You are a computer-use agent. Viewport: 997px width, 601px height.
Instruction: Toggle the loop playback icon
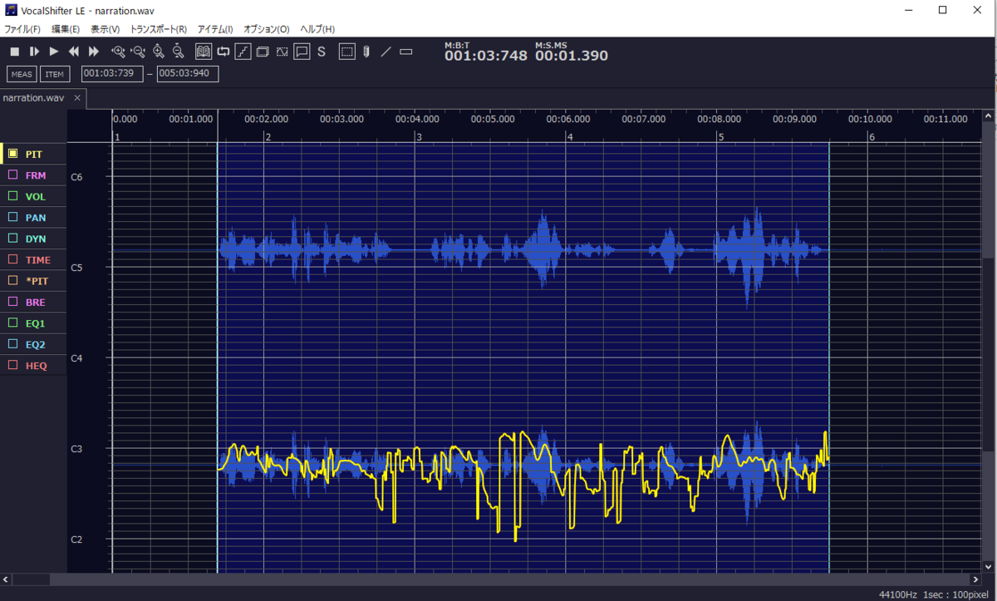223,52
